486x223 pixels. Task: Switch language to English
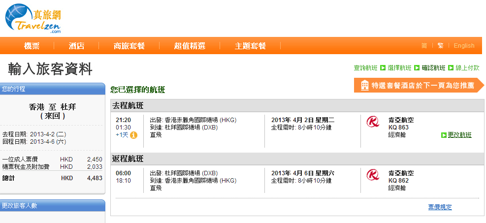(464, 46)
